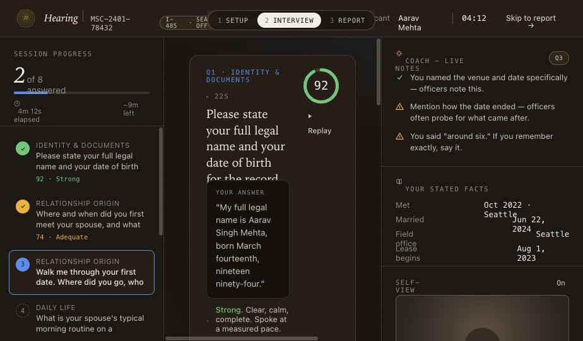This screenshot has height=341, width=583.
Task: Click the Q1 Identity & Documents heading
Action: 243,76
